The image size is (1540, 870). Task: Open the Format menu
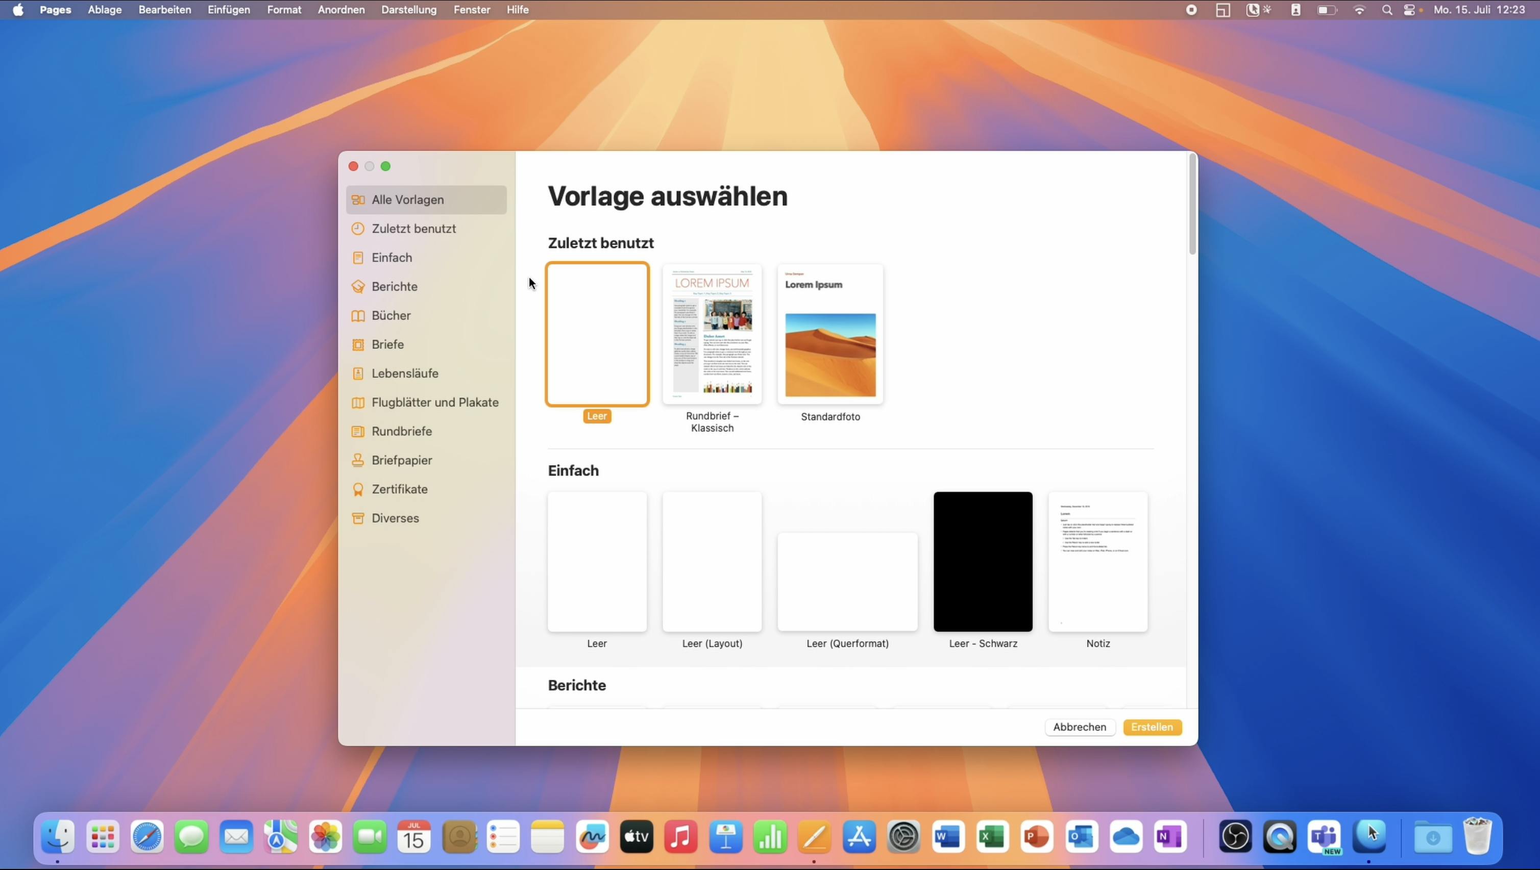click(284, 10)
